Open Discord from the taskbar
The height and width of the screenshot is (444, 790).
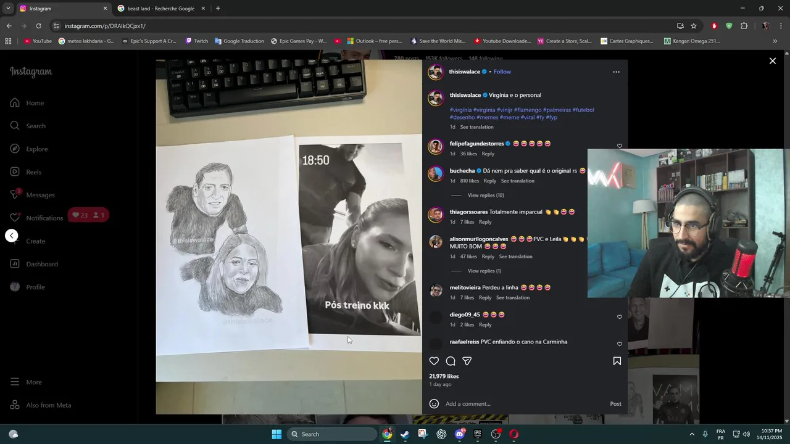[460, 434]
